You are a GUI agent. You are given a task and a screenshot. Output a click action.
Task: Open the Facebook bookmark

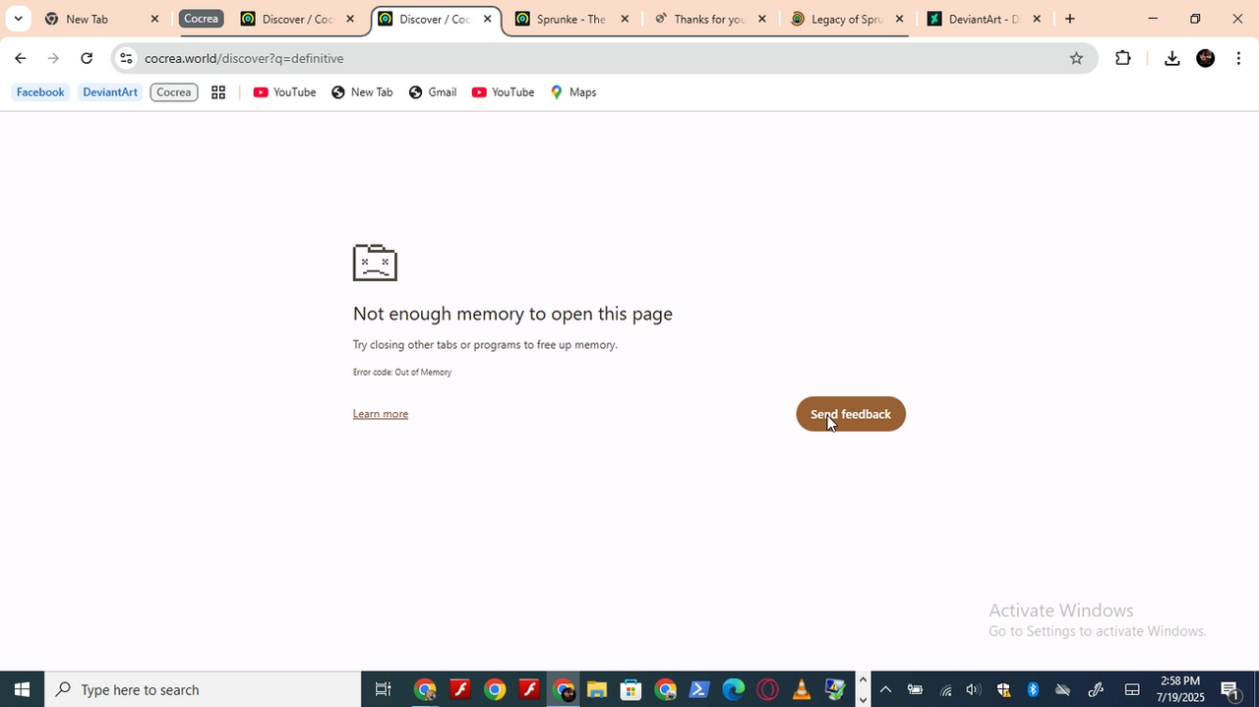coord(40,92)
